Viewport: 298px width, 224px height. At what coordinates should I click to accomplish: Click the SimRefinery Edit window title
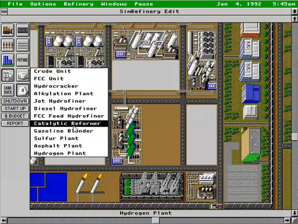[x=149, y=12]
